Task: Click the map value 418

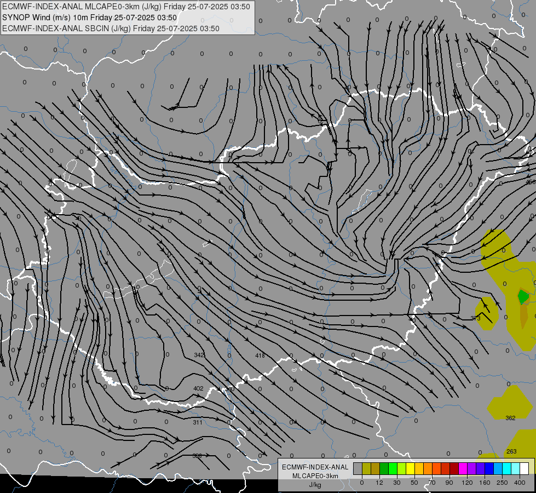Action: coord(260,356)
